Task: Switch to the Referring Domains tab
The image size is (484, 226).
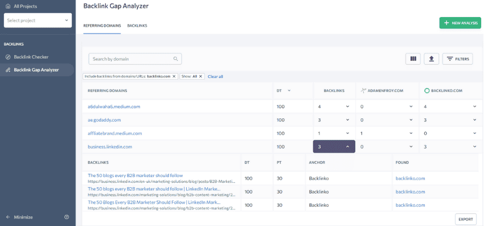Action: point(102,26)
